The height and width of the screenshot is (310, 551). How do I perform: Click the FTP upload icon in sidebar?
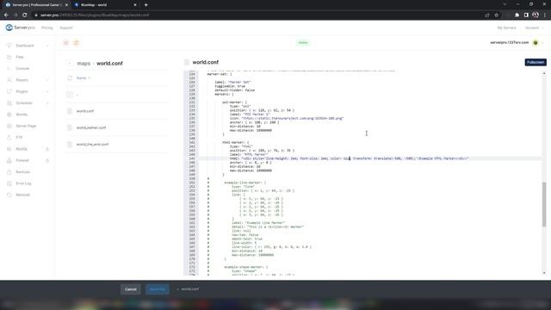9,138
